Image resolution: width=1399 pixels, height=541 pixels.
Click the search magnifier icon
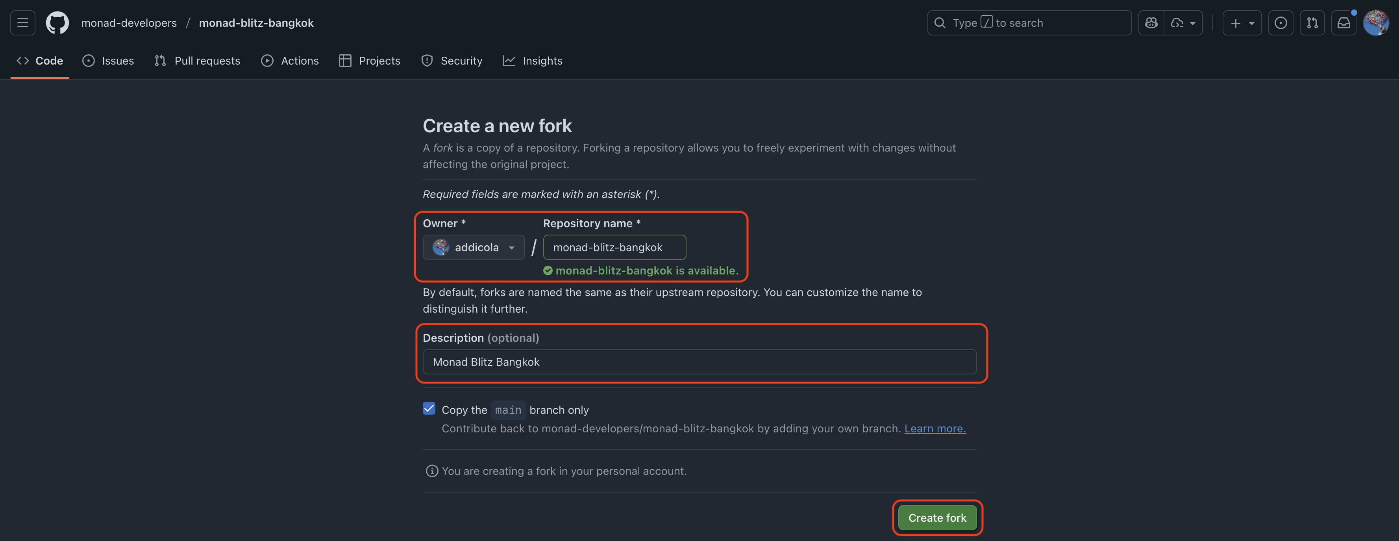[x=940, y=23]
